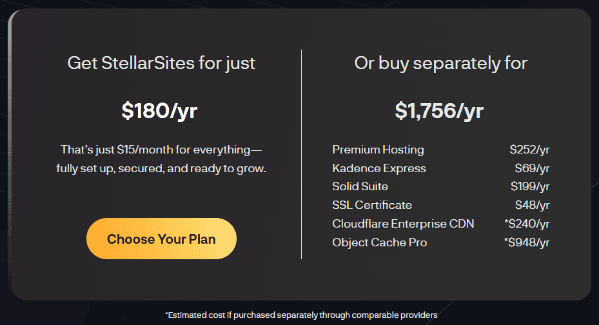Click the $69/yr Kadence price
The height and width of the screenshot is (325, 599).
532,168
